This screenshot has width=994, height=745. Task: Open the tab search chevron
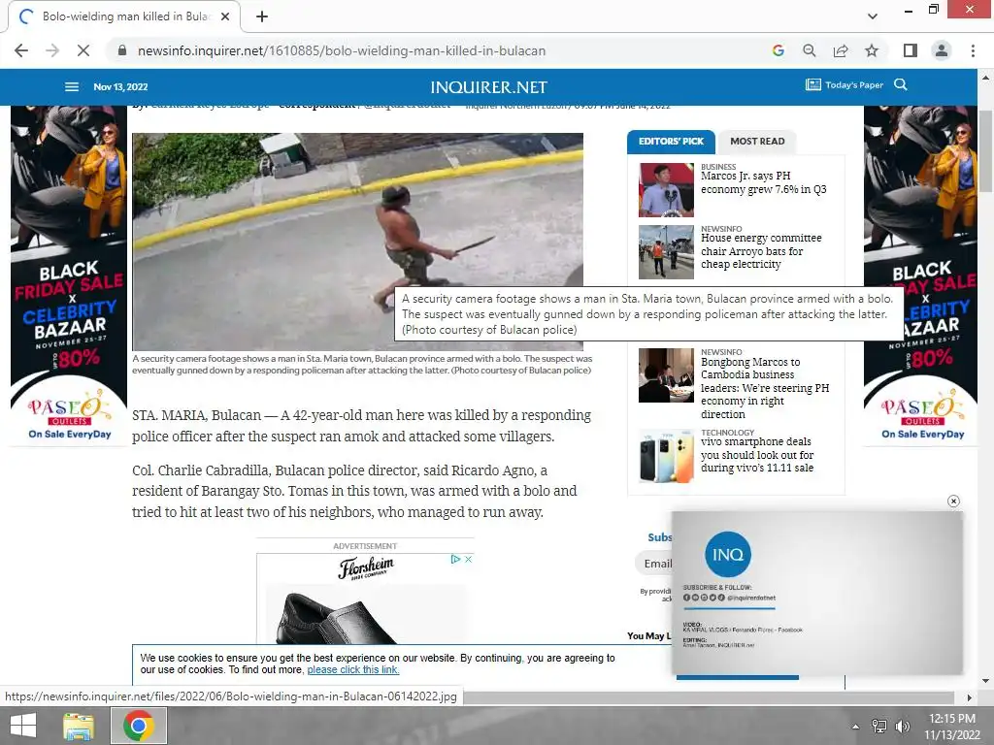point(873,16)
